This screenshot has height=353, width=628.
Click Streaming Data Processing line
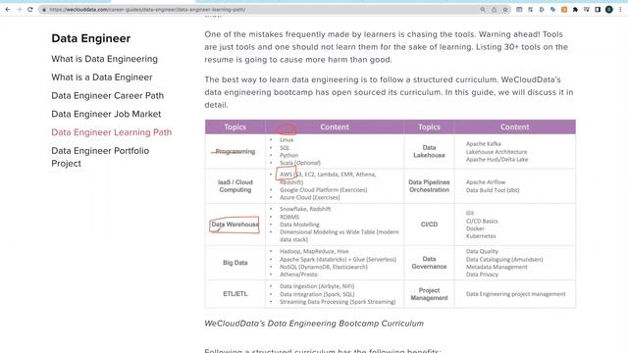point(338,302)
